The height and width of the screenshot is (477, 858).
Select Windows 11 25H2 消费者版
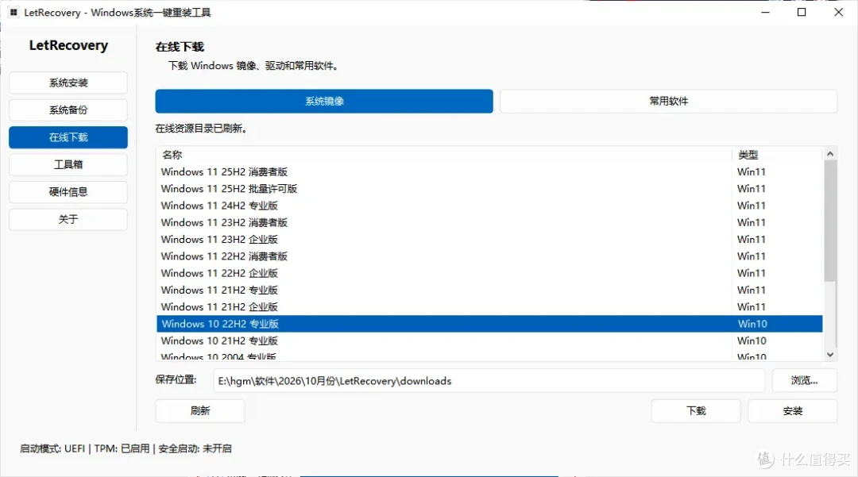click(489, 171)
